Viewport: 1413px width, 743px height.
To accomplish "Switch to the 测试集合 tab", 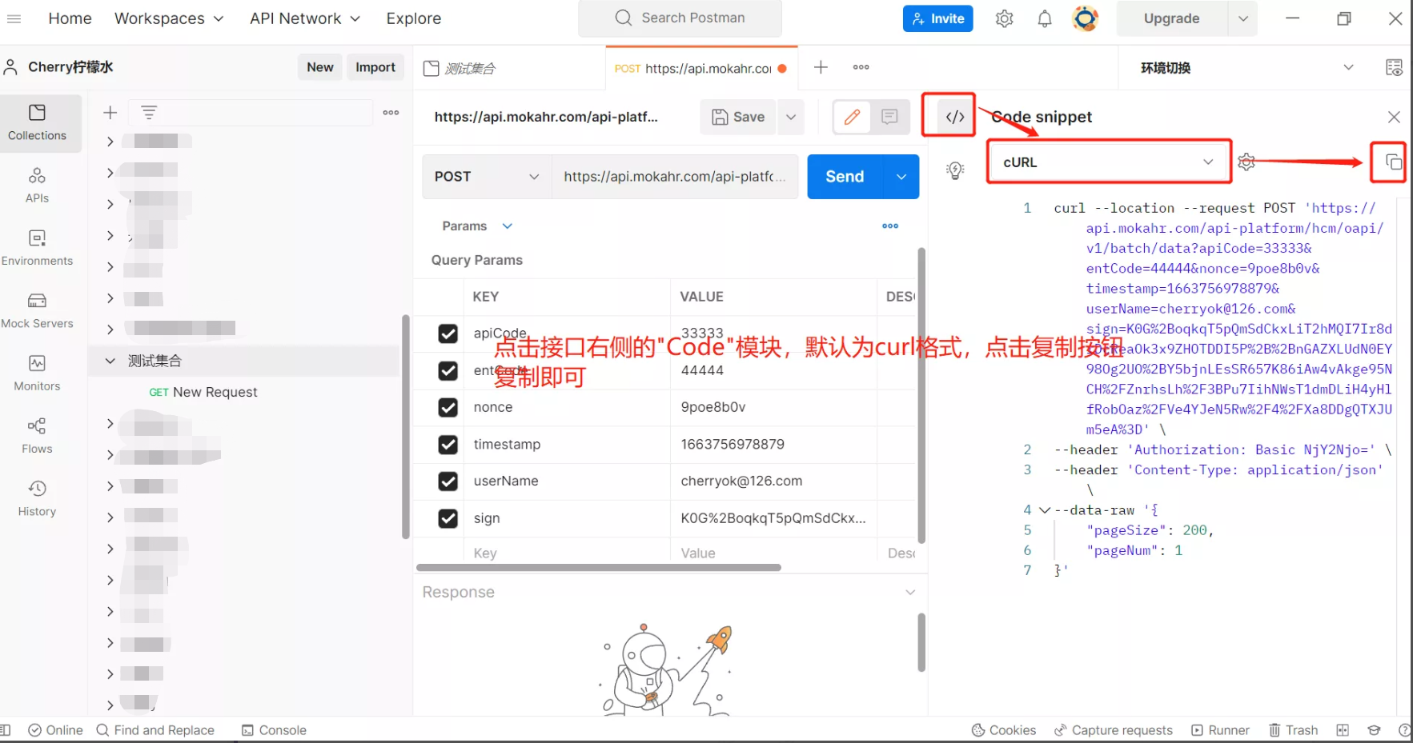I will coord(511,68).
